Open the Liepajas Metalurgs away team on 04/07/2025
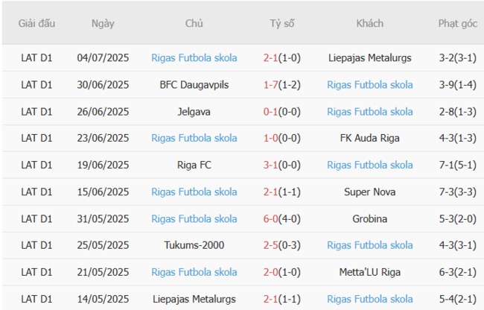The height and width of the screenshot is (310, 484). 369,57
